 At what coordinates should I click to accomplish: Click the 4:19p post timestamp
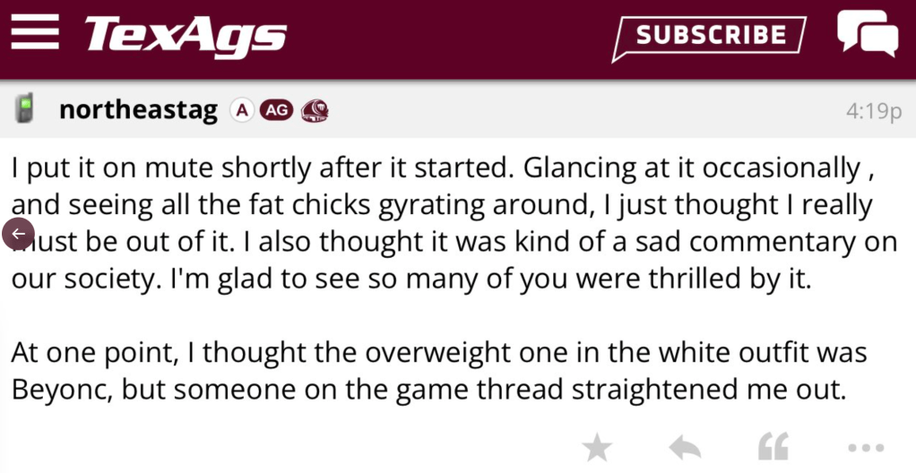coord(873,111)
